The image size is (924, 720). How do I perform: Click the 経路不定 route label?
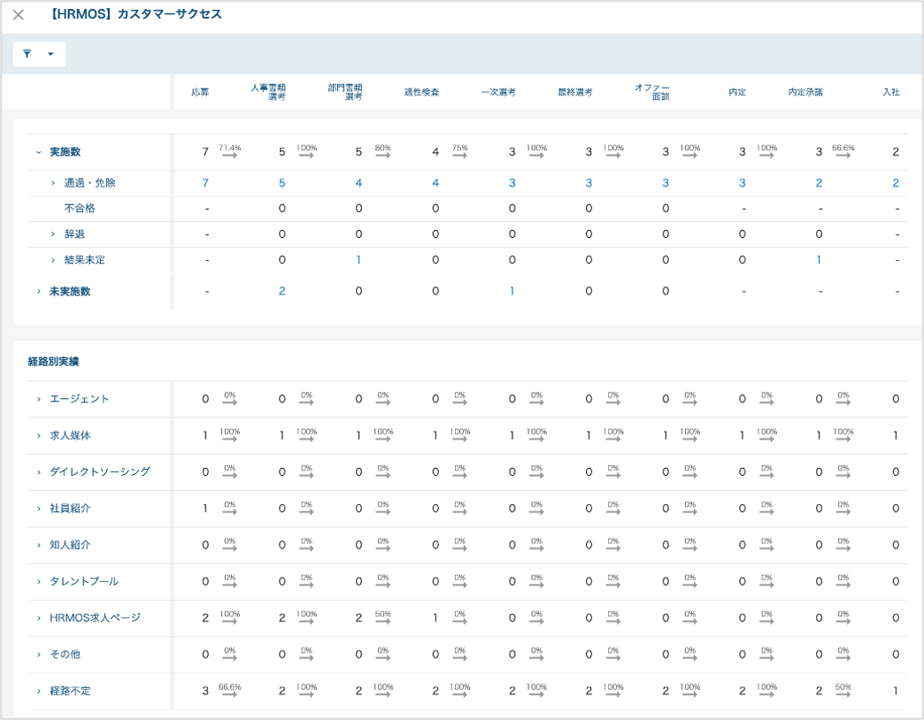(70, 691)
